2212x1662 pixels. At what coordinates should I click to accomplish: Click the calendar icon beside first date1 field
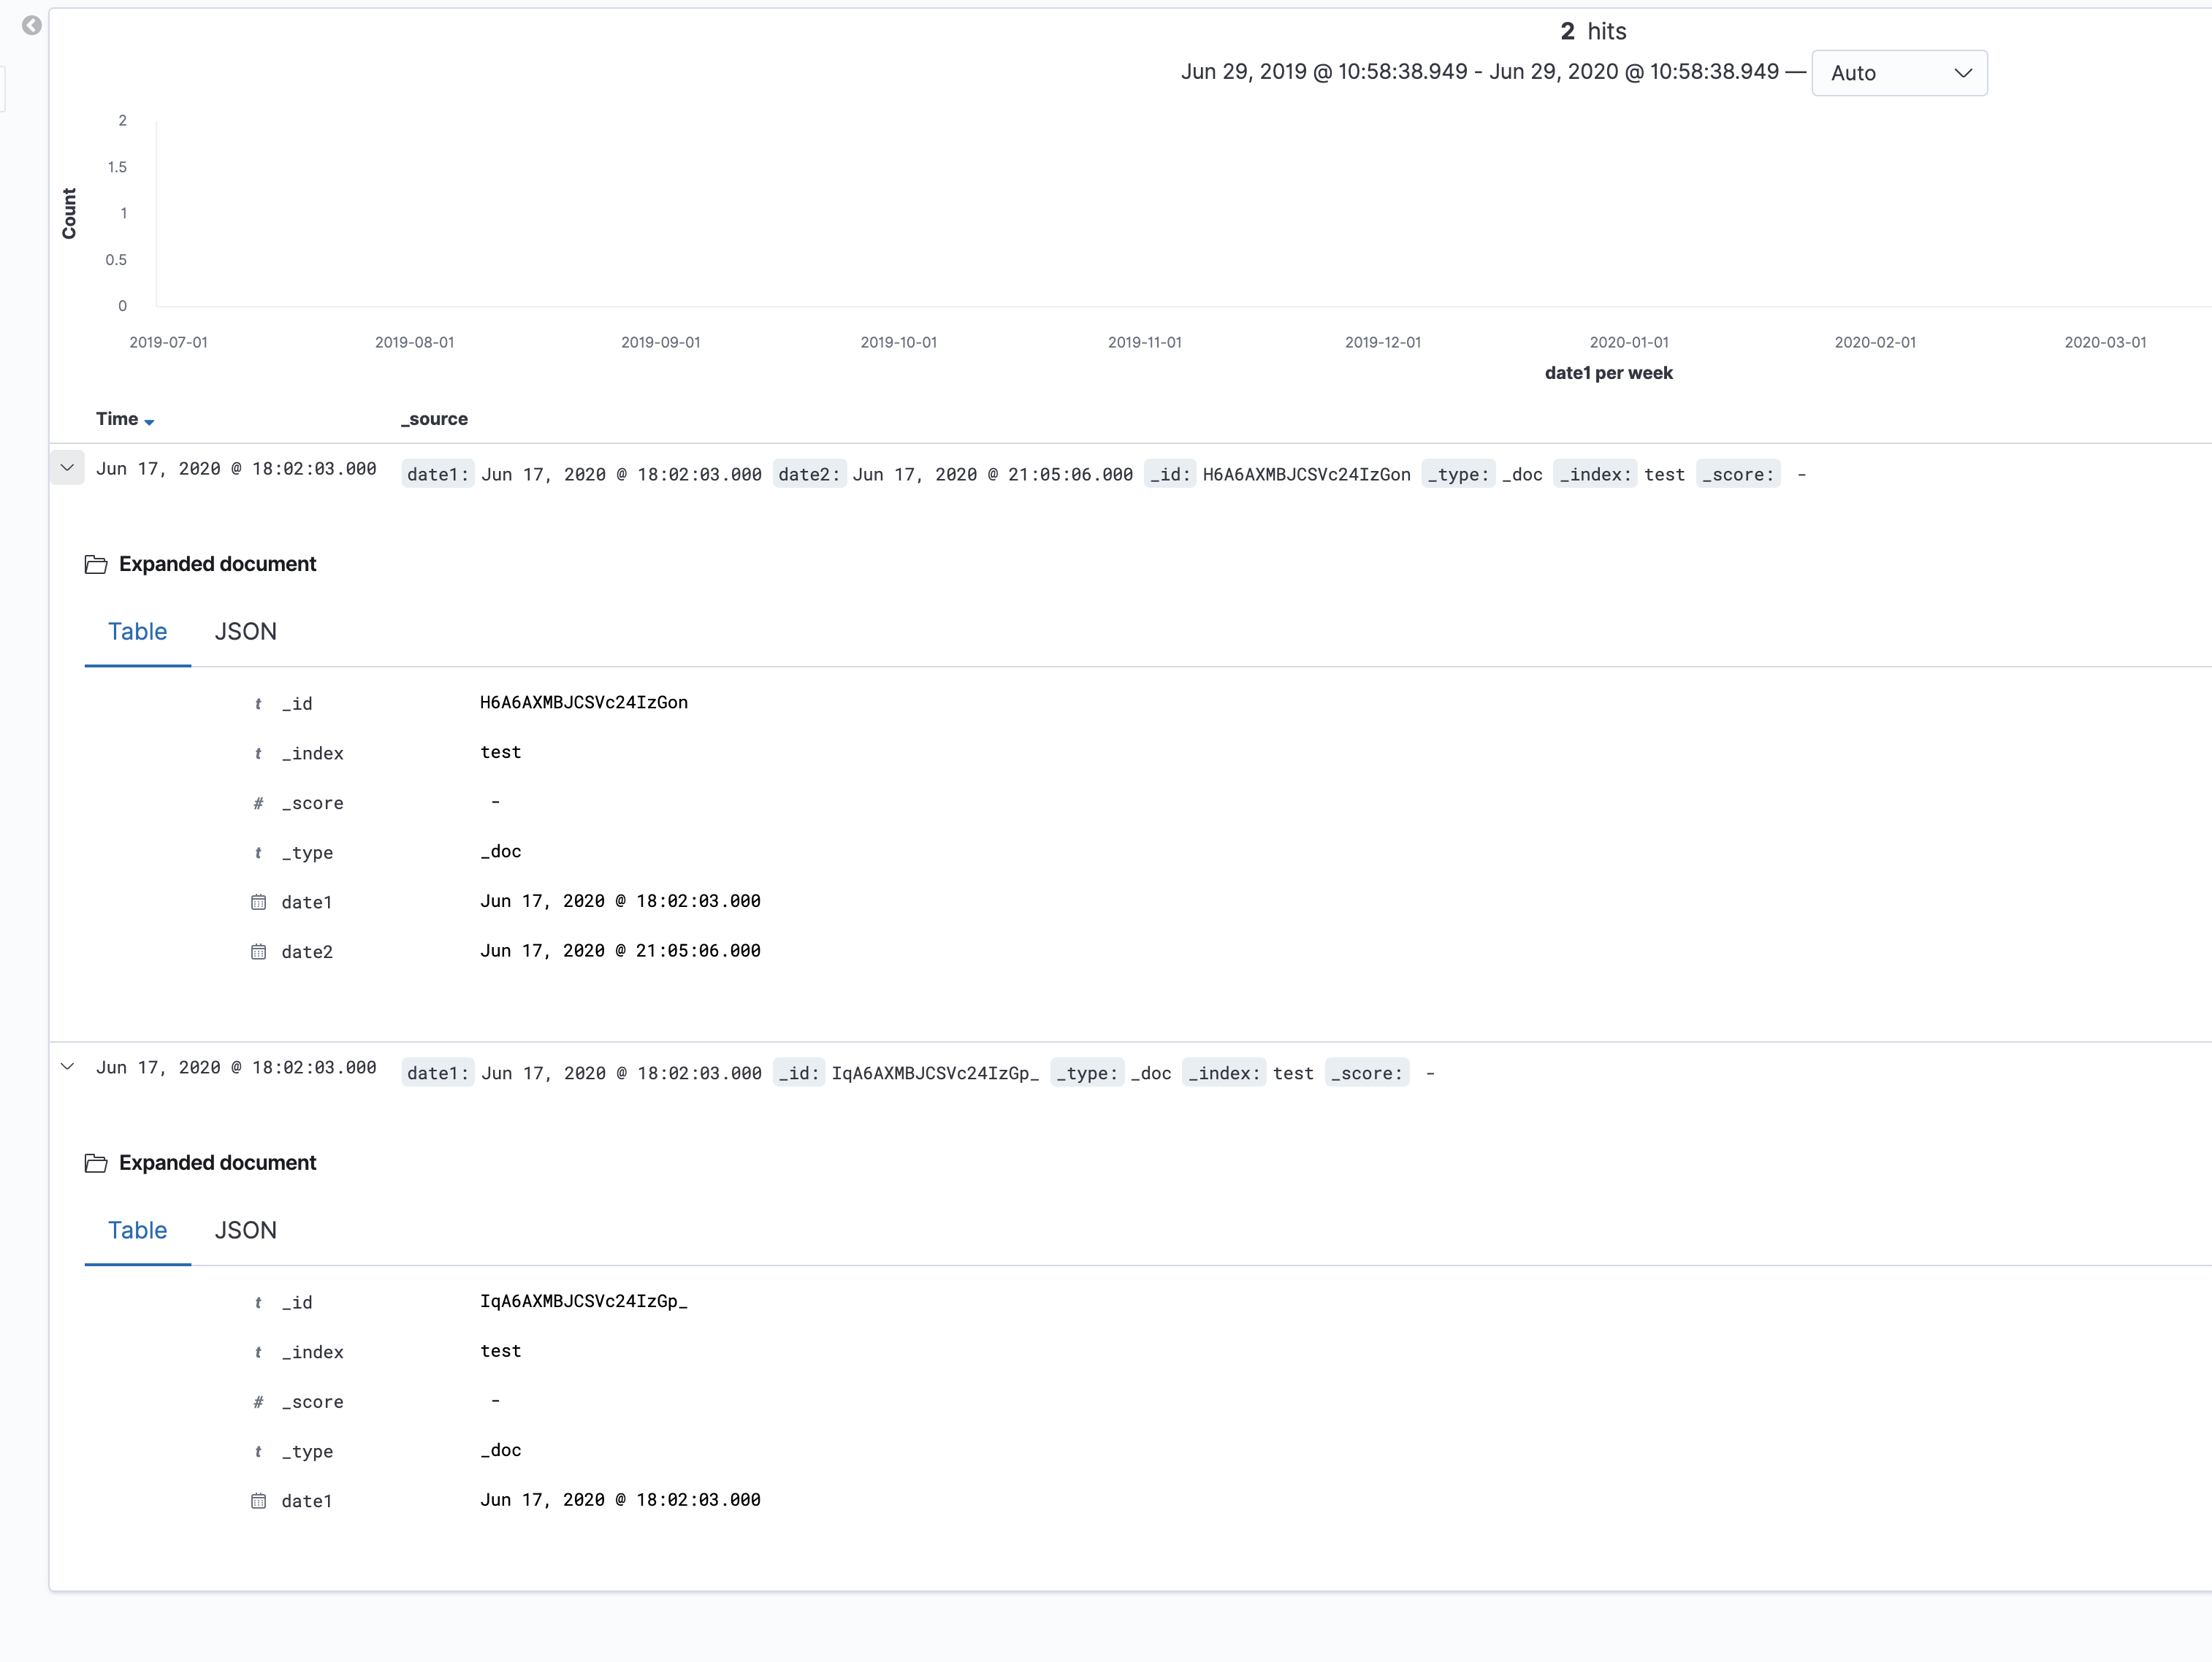tap(258, 903)
